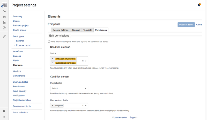Remove the SUBMITTING EXPENSES status tag
Screen dimensions: 207x120
53,63
